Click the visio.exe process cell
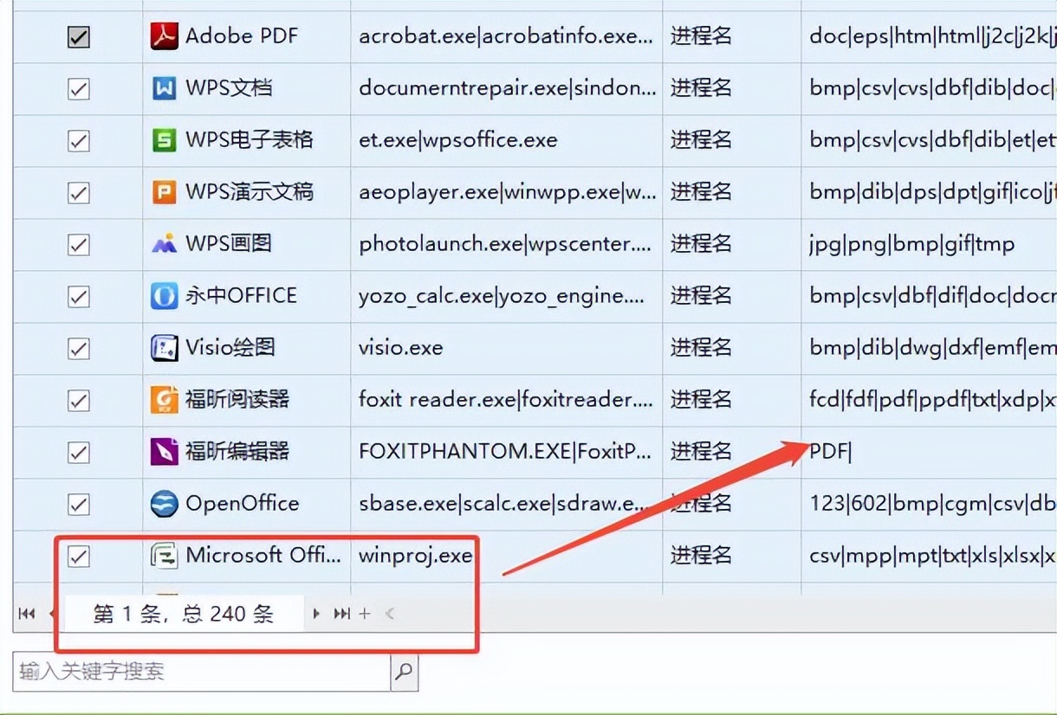 pyautogui.click(x=507, y=348)
